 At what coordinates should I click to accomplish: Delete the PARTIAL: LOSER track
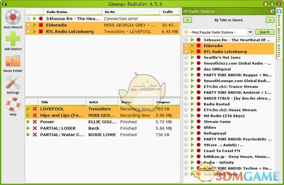point(35,128)
